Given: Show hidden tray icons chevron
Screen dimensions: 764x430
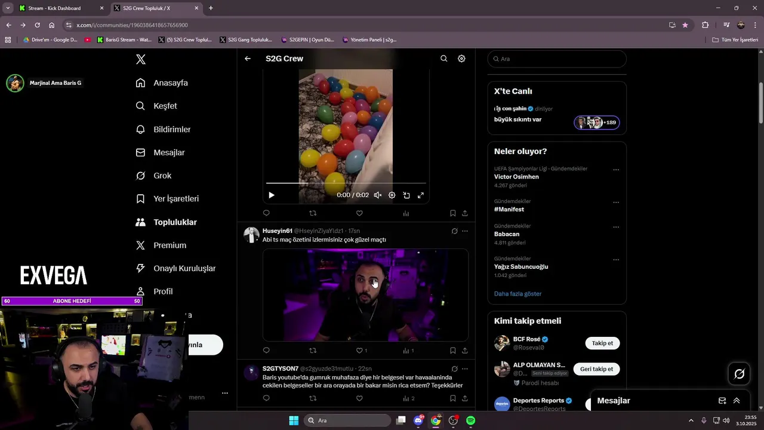Looking at the screenshot, I should click(x=691, y=420).
